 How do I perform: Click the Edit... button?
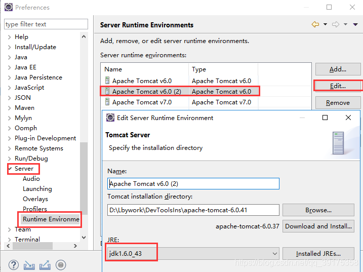pos(338,86)
